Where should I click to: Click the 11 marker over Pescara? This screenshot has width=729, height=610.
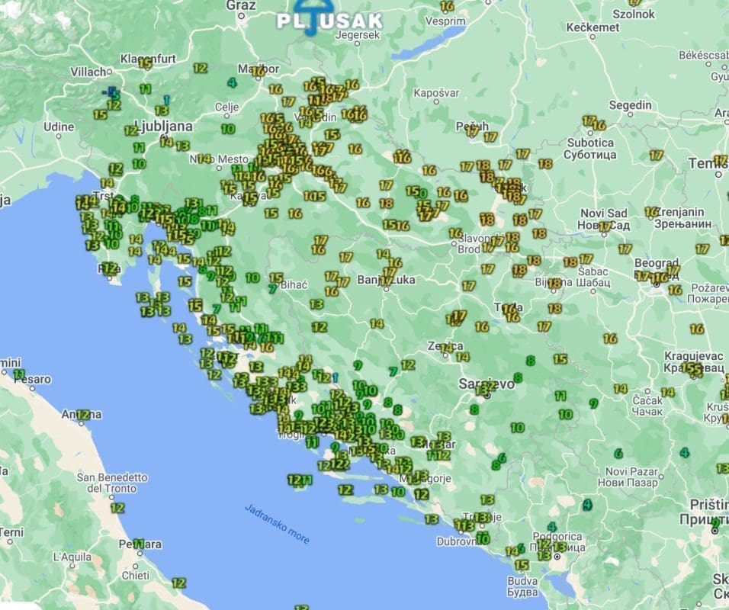(x=138, y=544)
